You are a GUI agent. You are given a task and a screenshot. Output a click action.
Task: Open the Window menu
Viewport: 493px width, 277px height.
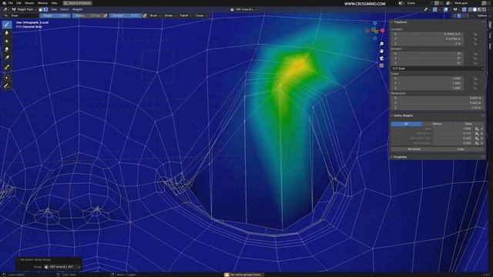[43, 3]
